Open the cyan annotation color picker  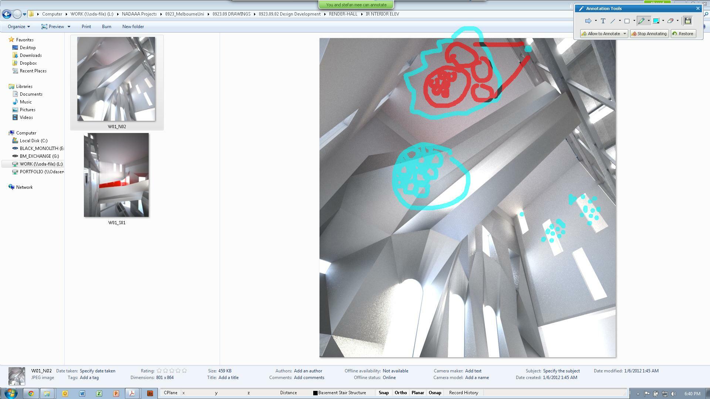click(x=656, y=21)
